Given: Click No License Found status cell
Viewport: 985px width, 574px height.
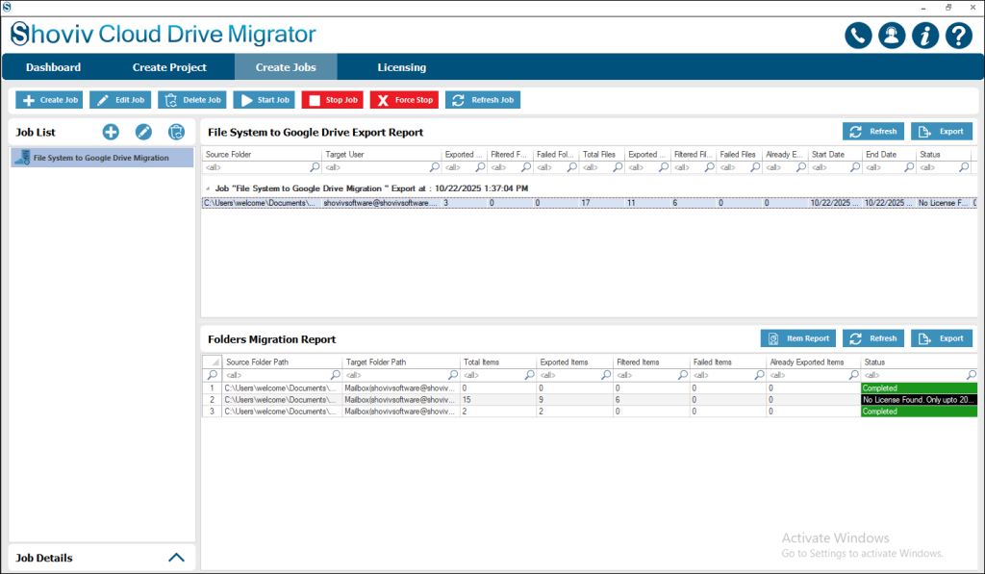Looking at the screenshot, I should click(x=919, y=399).
